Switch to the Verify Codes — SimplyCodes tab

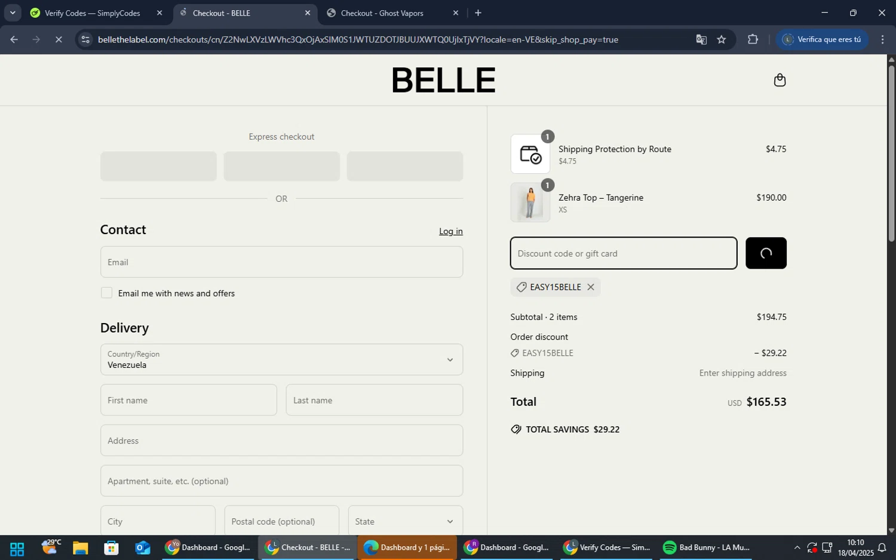click(93, 13)
